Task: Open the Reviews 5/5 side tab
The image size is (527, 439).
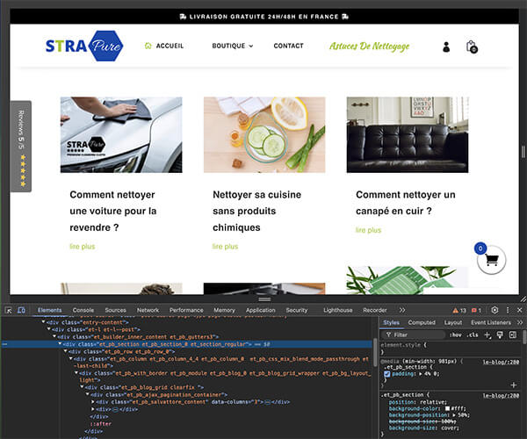Action: [21, 147]
